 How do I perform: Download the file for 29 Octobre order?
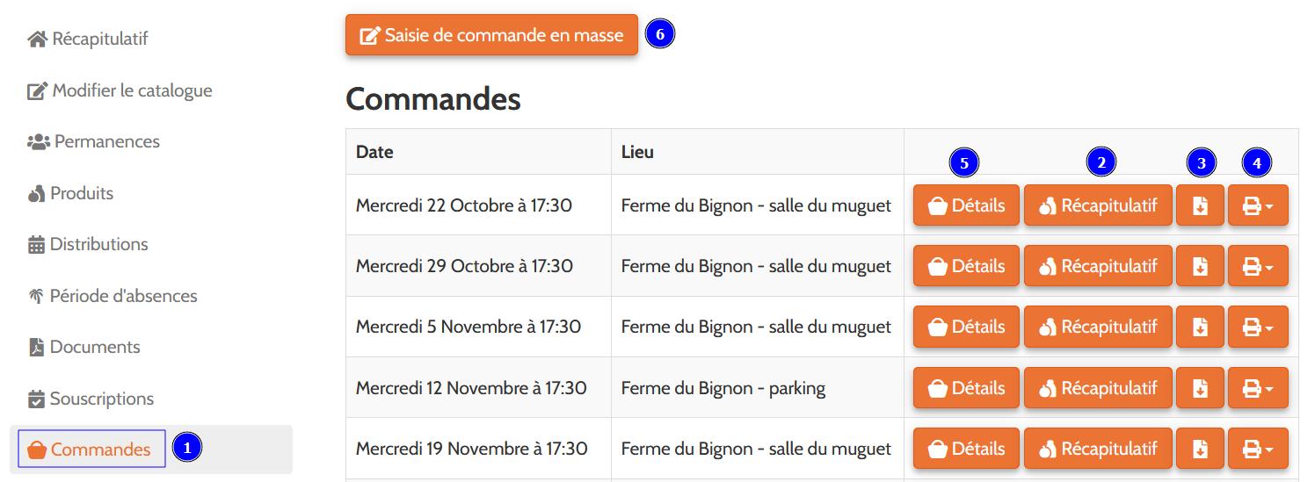pos(1200,266)
